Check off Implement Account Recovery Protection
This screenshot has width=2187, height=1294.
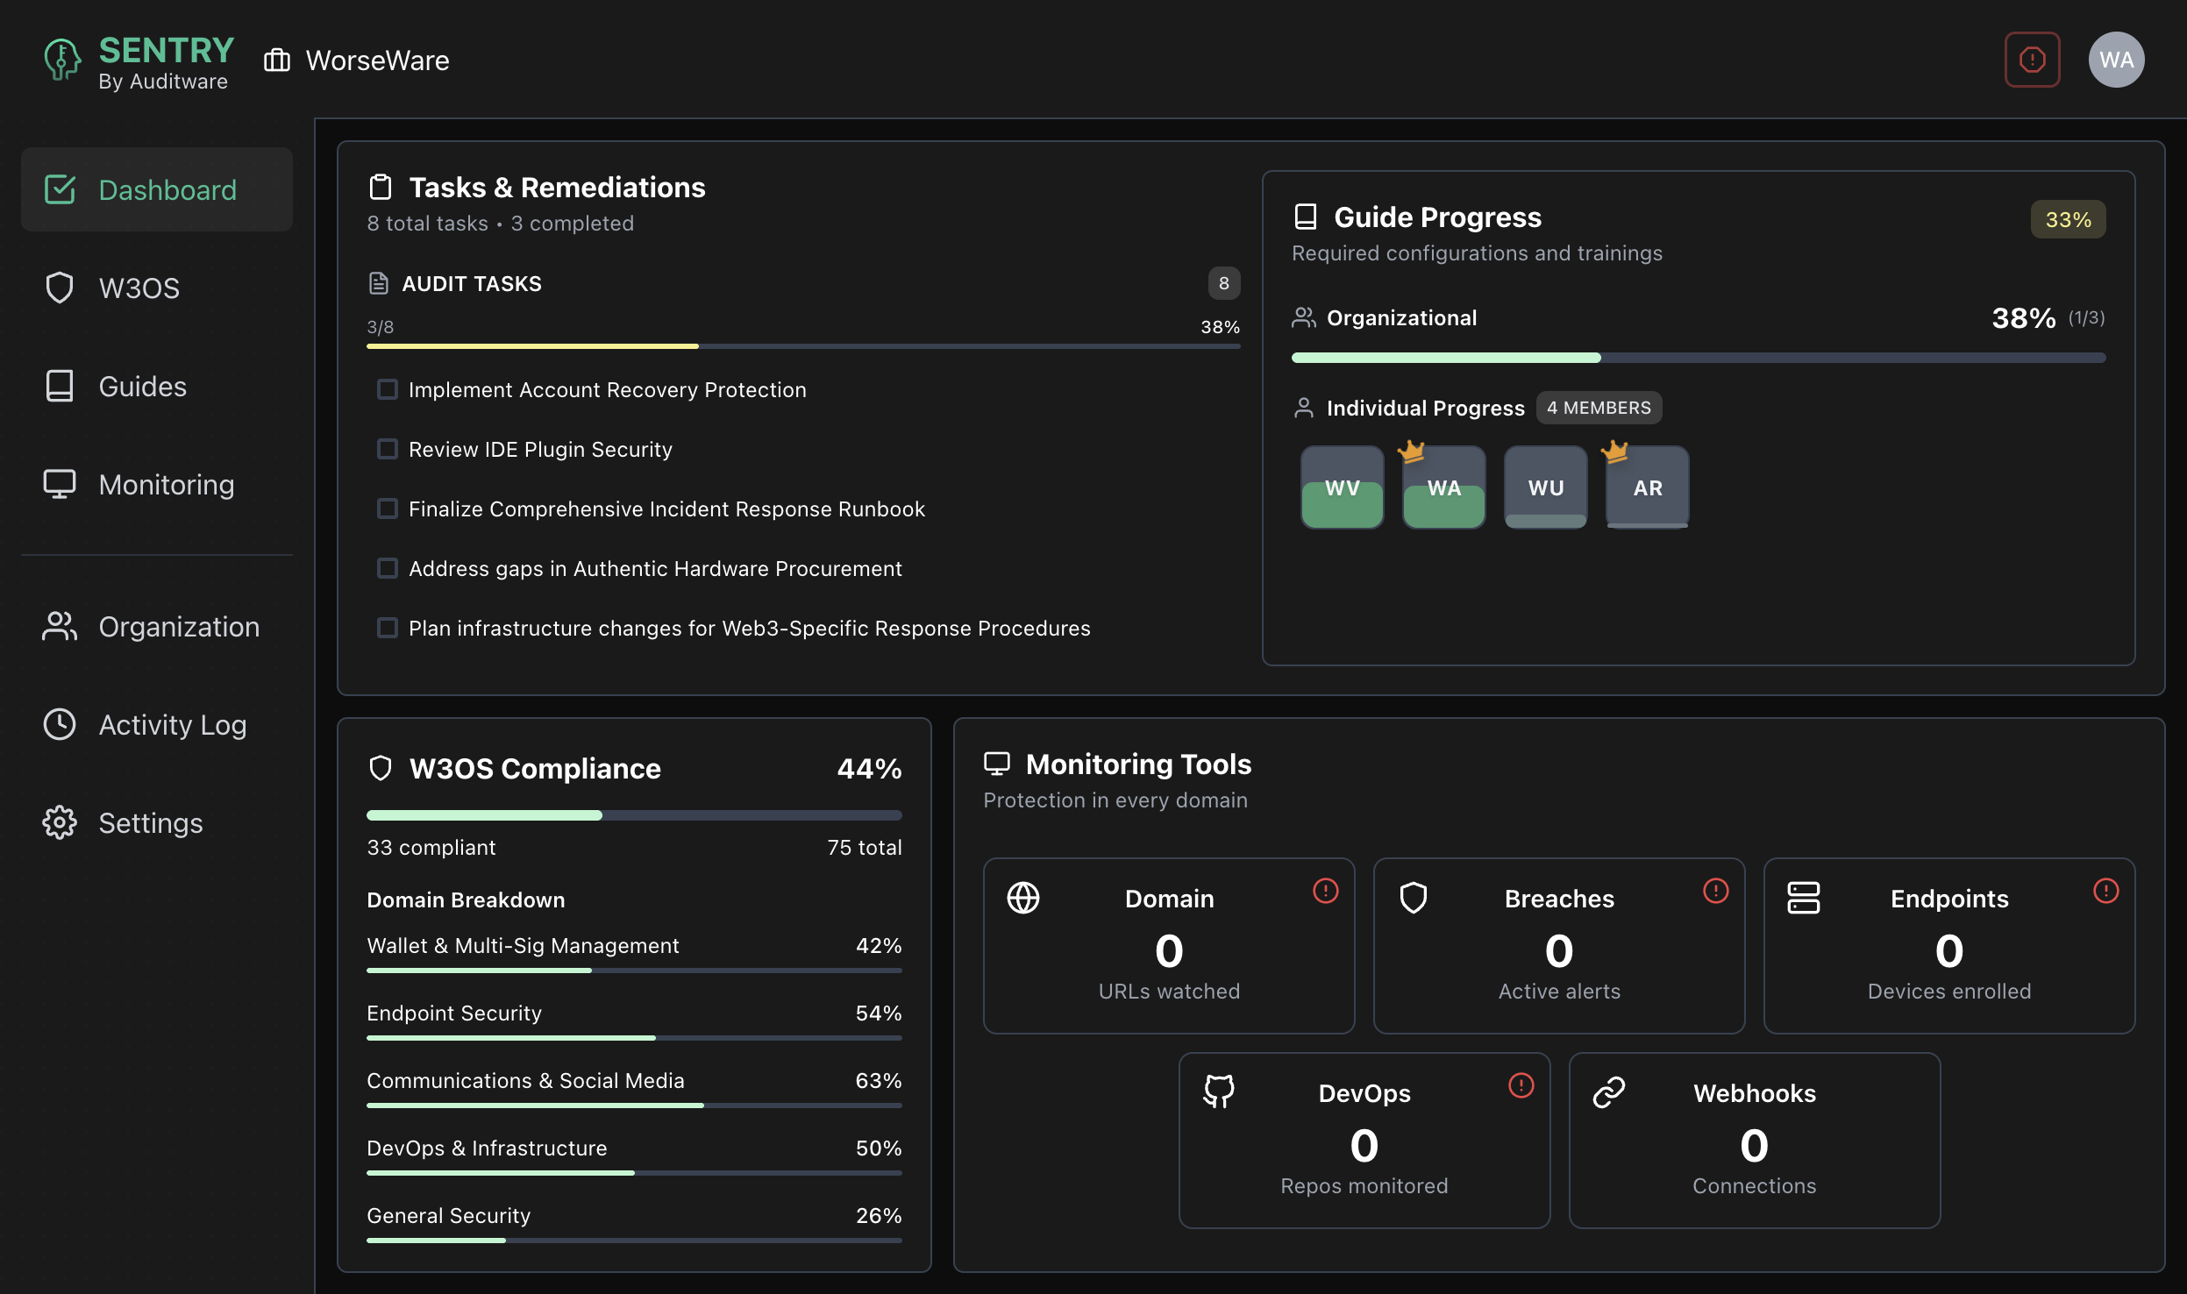(388, 389)
